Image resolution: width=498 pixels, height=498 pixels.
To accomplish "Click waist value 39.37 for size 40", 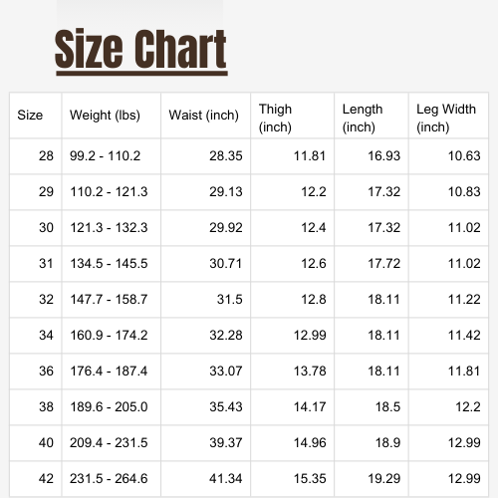I will point(226,442).
